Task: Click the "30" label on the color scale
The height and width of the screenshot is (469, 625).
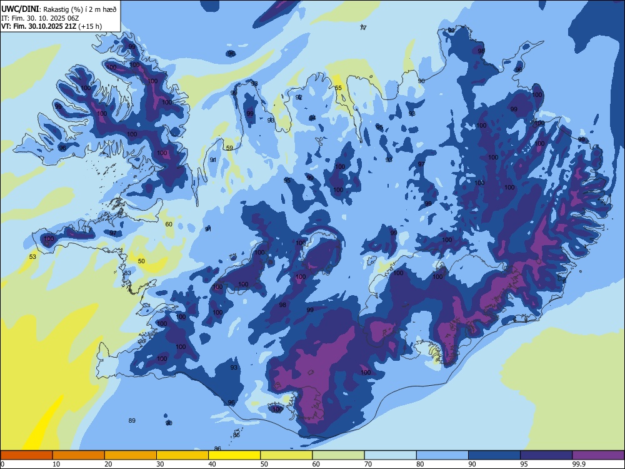Action: [x=160, y=464]
